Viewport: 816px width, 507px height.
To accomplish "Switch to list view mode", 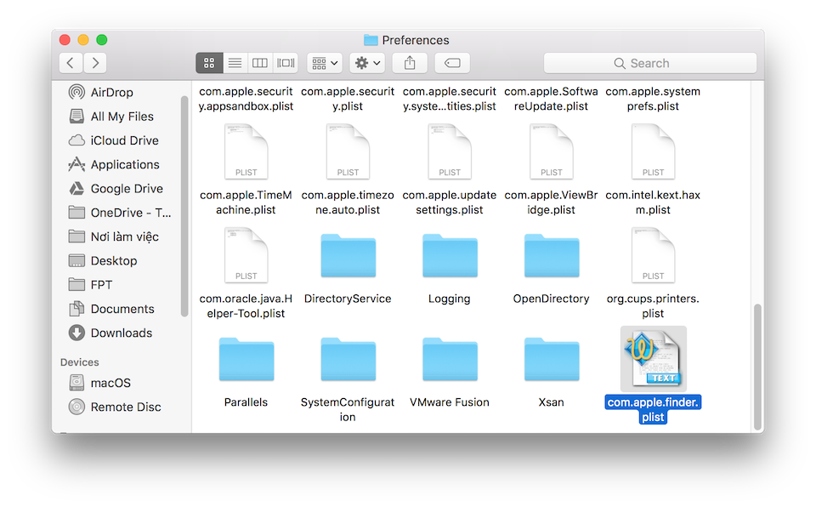I will [x=235, y=62].
